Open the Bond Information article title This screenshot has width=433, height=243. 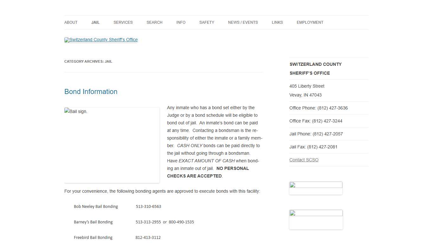[x=91, y=92]
